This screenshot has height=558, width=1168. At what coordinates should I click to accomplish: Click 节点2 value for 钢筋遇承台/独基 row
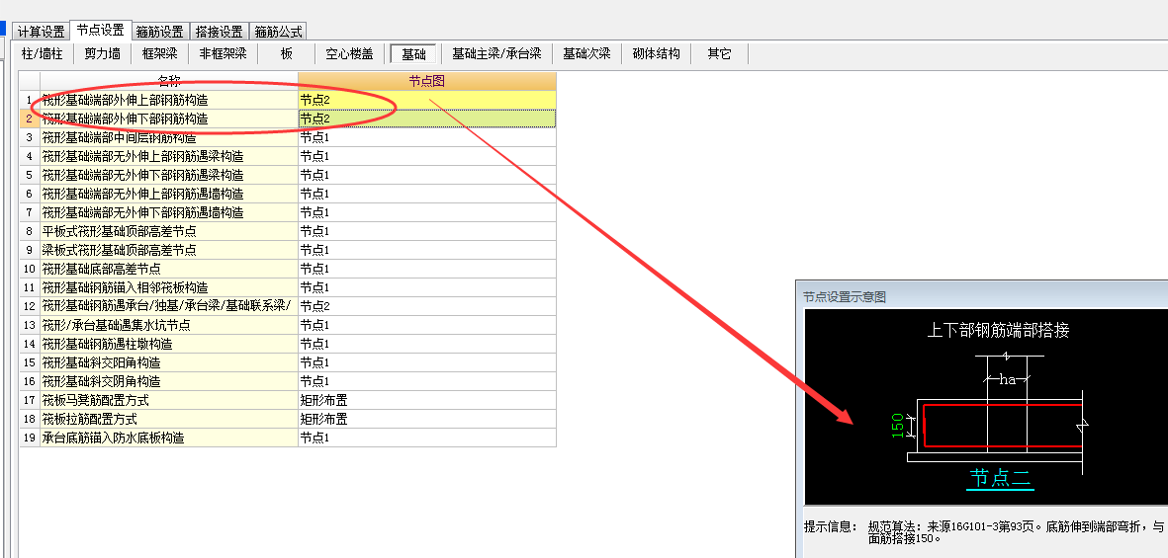click(x=427, y=306)
